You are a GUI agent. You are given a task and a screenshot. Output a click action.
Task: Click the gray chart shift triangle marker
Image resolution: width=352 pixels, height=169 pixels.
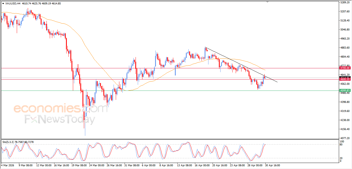[268, 2]
